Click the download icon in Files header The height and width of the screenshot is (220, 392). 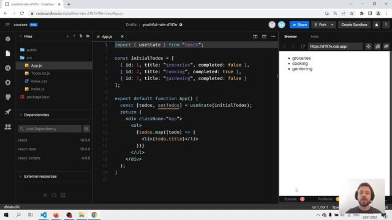pos(67,37)
